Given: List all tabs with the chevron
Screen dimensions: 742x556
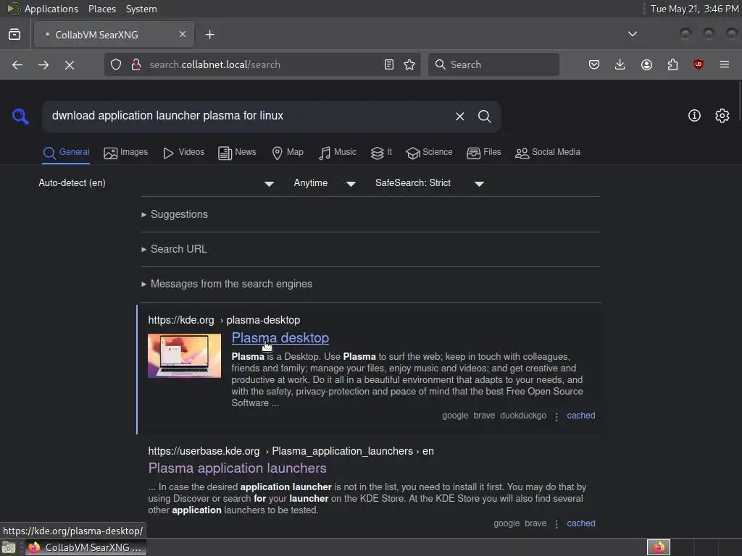Looking at the screenshot, I should coord(632,34).
